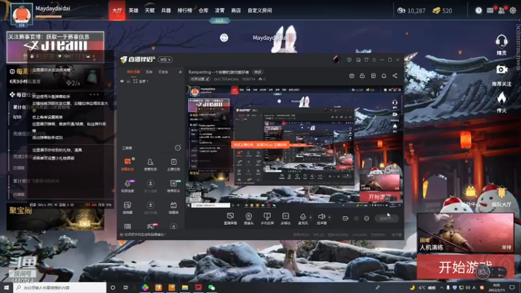The width and height of the screenshot is (521, 293).
Task: Toggle the lock of 全屏1 source
Action: (x=128, y=81)
